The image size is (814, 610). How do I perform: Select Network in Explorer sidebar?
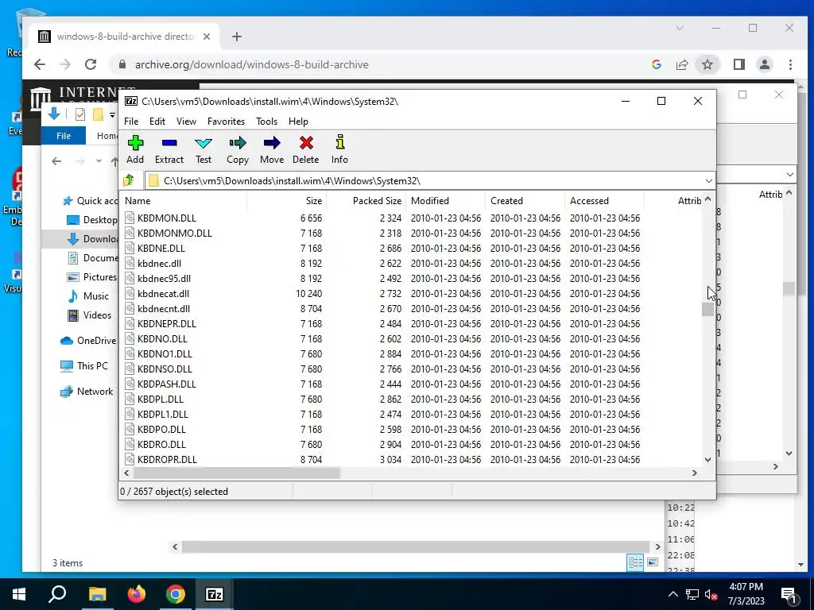[x=86, y=391]
